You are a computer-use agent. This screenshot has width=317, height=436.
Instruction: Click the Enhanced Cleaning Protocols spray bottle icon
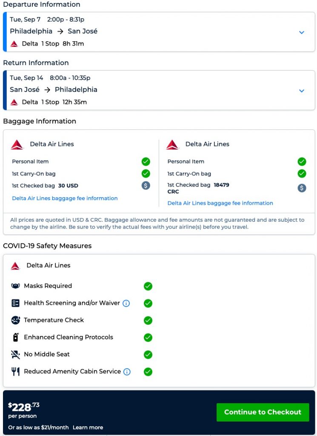(16, 337)
